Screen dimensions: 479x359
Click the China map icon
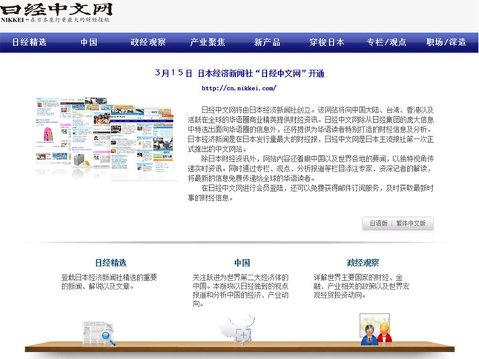237,329
